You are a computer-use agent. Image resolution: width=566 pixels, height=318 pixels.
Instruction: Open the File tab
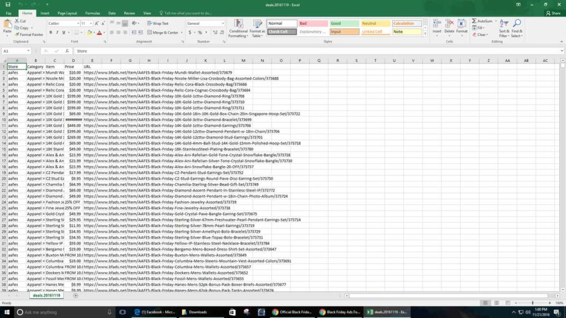8,13
